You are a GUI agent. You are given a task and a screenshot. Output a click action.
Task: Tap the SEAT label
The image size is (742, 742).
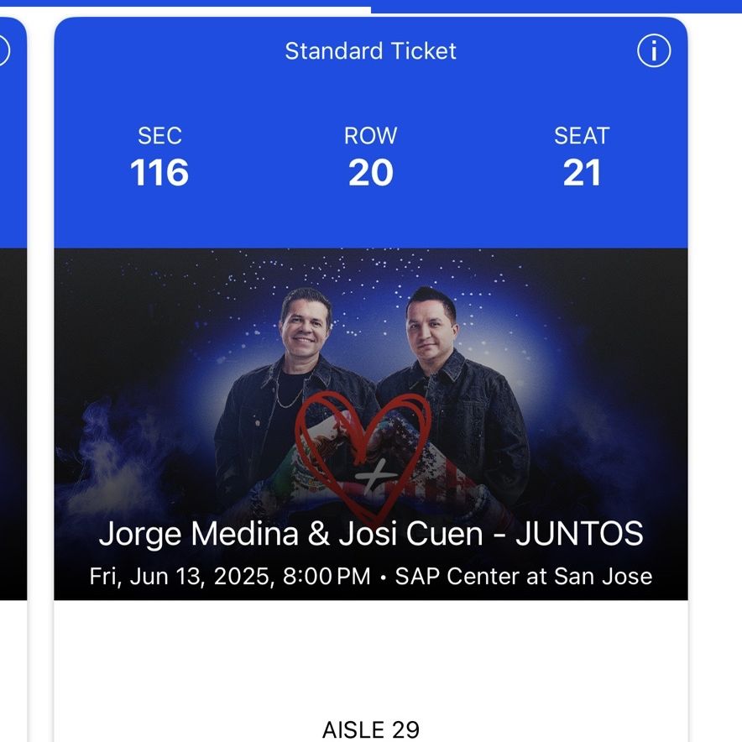coord(582,136)
